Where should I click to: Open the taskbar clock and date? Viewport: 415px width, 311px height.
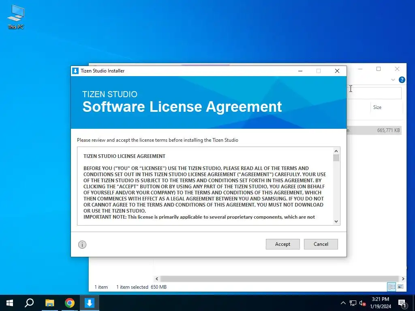click(380, 303)
